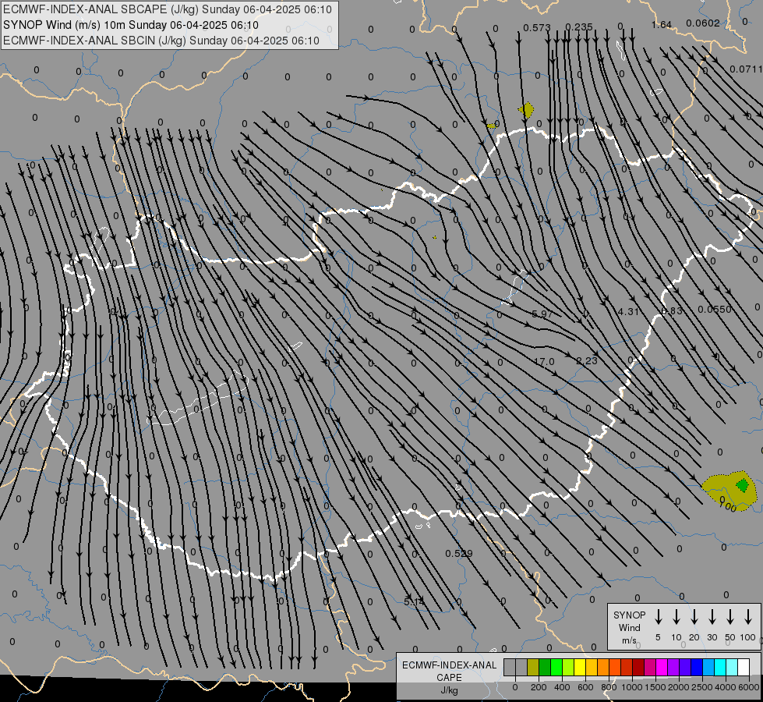Click the 0.0550 value on the map

pos(715,310)
